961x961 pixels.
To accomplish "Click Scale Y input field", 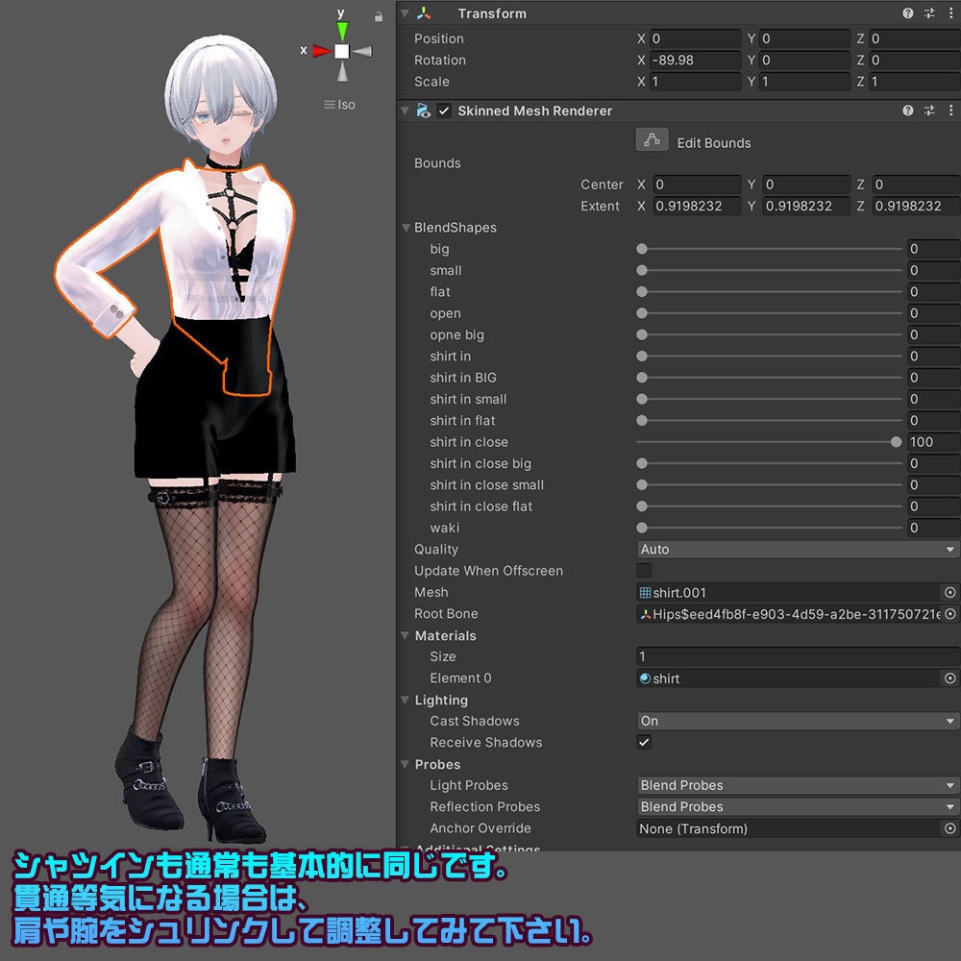I will pyautogui.click(x=805, y=82).
